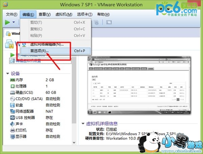This screenshot has width=203, height=154.
Task: Expand the power options dropdown arrow
Action: pos(14,22)
